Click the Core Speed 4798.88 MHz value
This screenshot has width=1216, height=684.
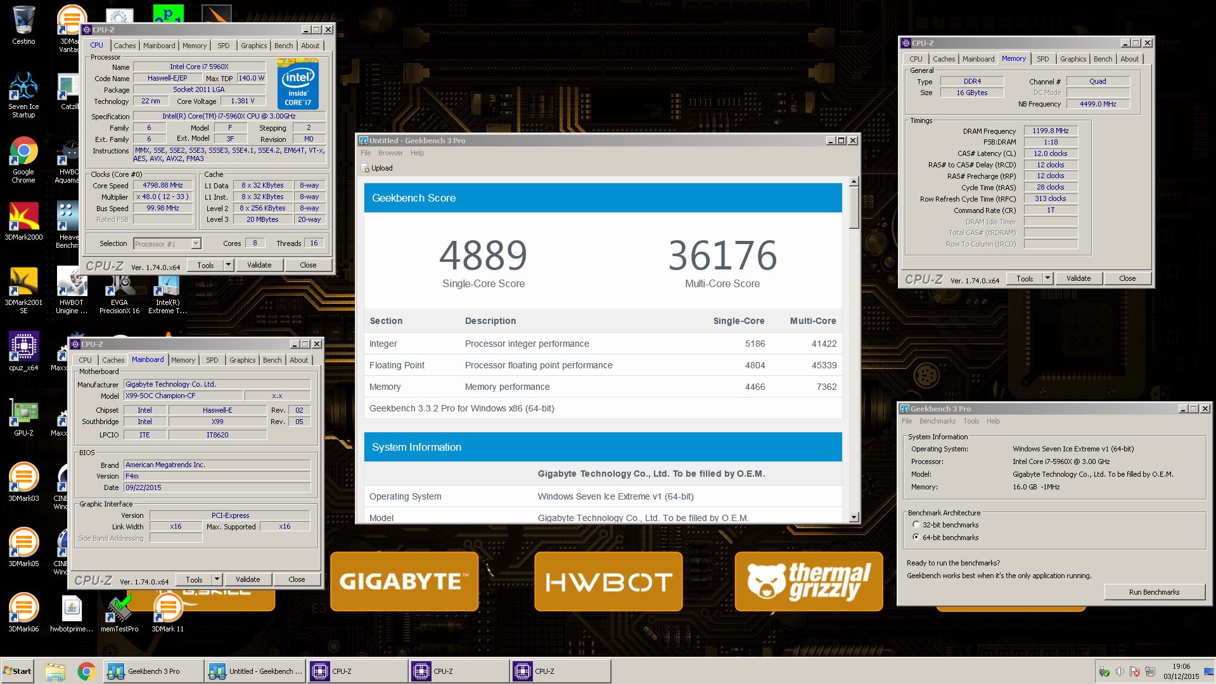click(x=163, y=185)
